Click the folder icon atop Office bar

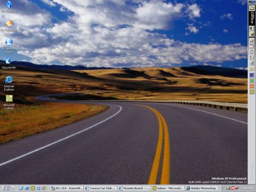252,8
